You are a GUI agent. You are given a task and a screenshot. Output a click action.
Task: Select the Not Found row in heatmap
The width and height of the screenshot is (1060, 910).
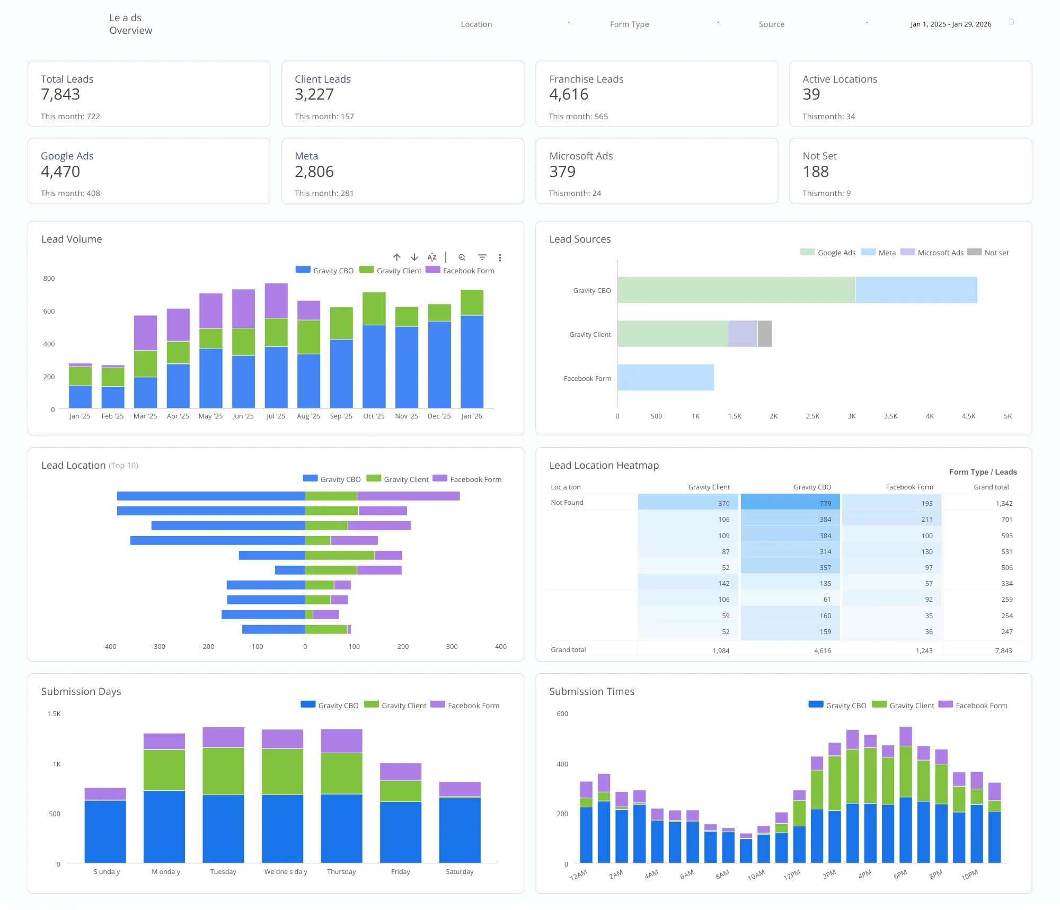point(784,503)
